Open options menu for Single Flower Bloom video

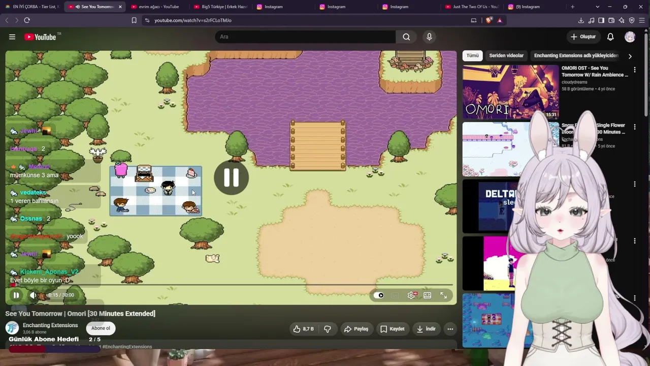click(x=634, y=127)
